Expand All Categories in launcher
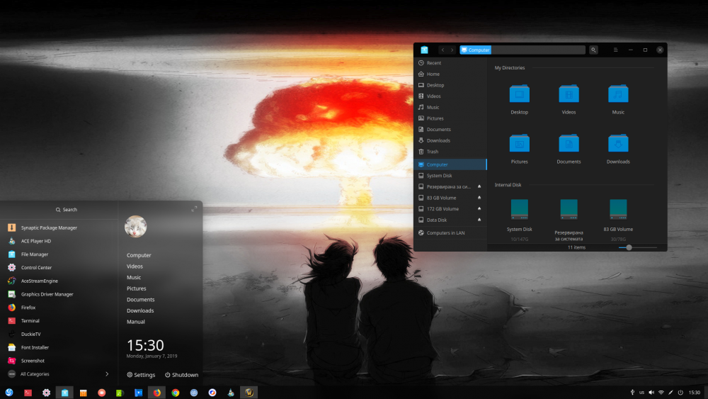Screen dimensions: 708x399 [x=59, y=374]
